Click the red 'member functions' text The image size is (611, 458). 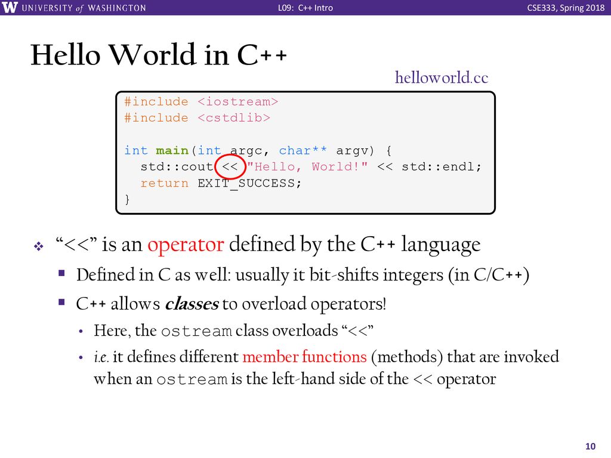coord(304,357)
